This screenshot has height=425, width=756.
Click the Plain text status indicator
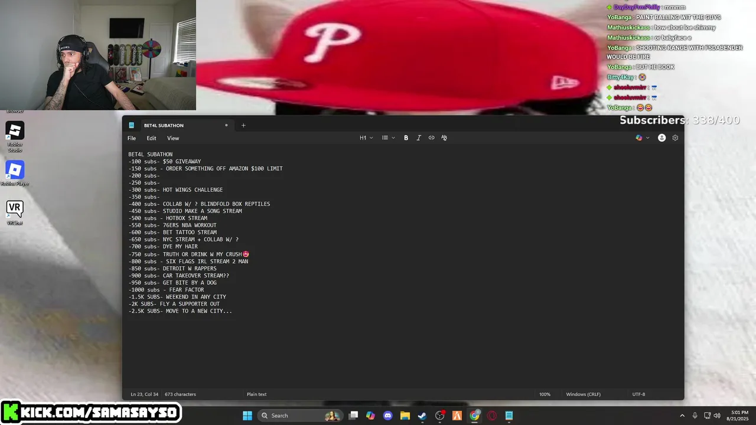(x=256, y=394)
